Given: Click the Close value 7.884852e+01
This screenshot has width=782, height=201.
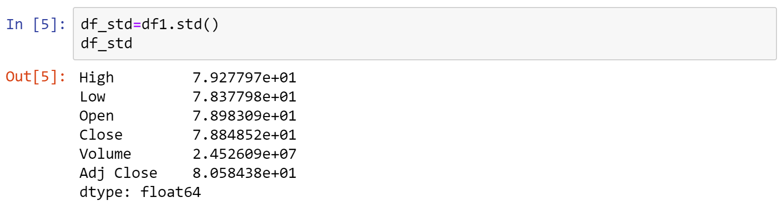Looking at the screenshot, I should coord(245,135).
